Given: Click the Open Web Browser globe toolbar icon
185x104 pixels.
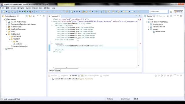Looking at the screenshot, I should [97, 12].
